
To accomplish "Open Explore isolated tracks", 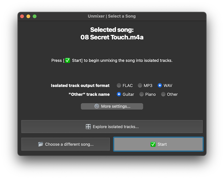I will pos(112,126).
